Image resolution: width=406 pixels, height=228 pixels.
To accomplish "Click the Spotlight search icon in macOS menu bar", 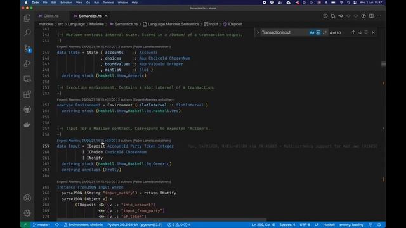I will [348, 3].
